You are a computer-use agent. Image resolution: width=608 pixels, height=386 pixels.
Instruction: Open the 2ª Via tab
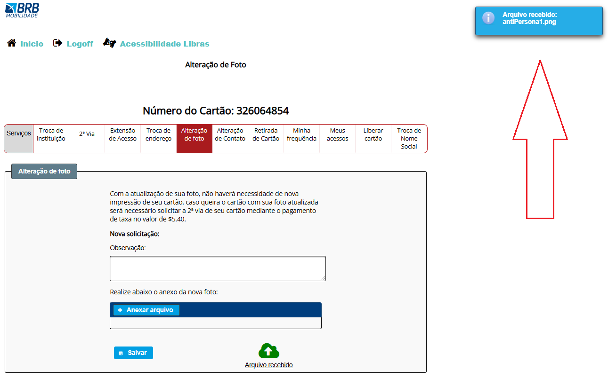87,139
